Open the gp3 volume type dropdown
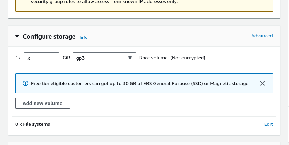Screen dimensions: 289x145 (104, 58)
